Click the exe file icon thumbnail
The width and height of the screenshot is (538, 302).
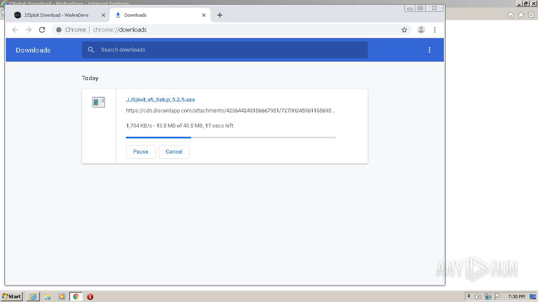click(x=98, y=102)
